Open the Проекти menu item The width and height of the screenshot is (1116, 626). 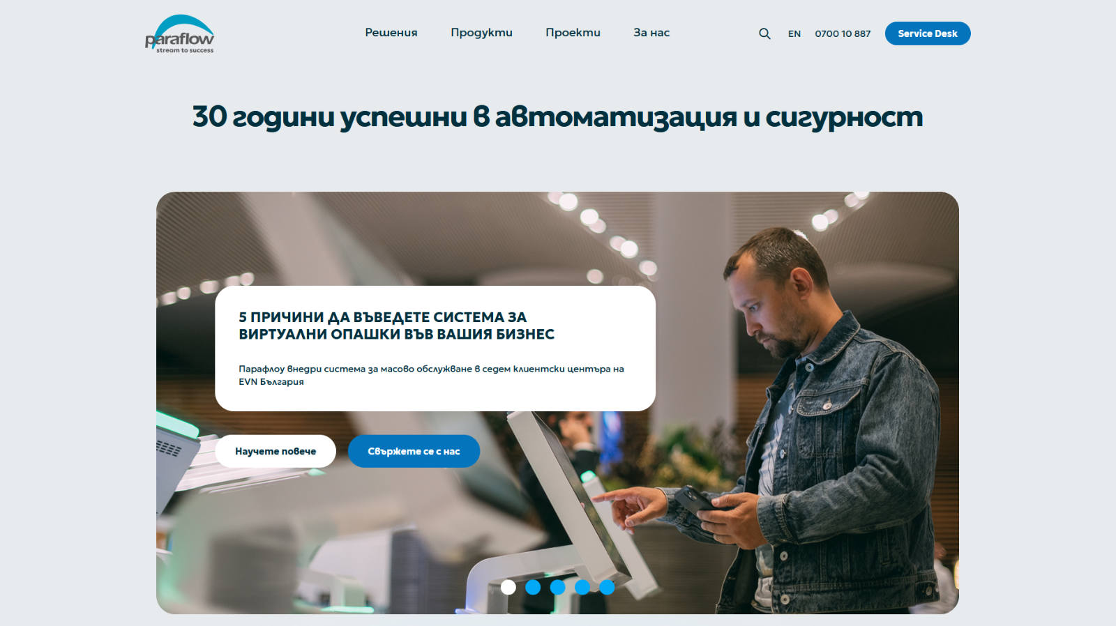click(x=573, y=33)
